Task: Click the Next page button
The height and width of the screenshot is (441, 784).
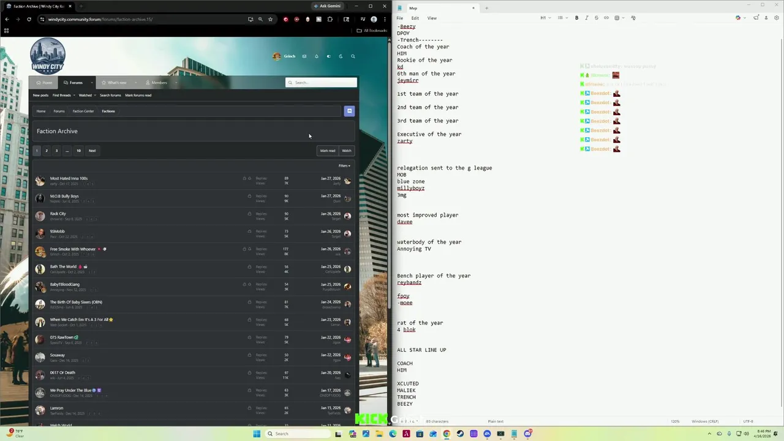Action: [x=92, y=151]
